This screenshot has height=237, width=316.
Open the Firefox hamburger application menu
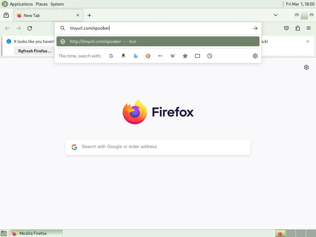click(x=309, y=28)
